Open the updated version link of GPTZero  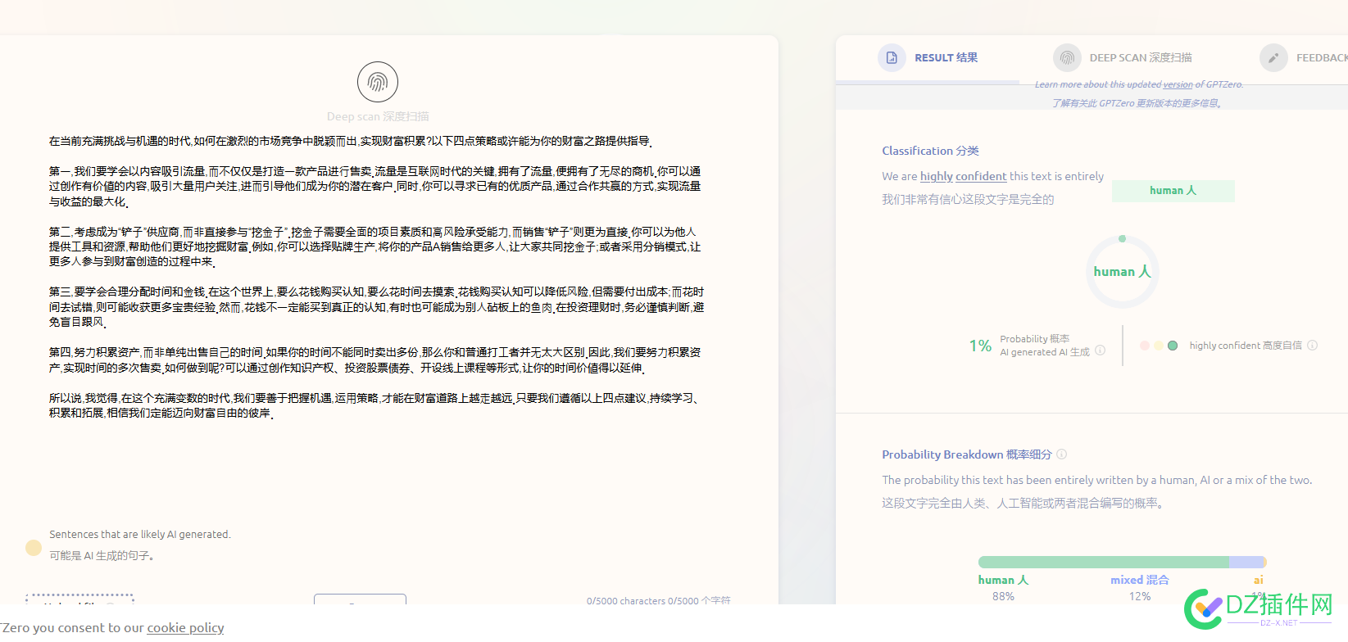pos(1178,84)
